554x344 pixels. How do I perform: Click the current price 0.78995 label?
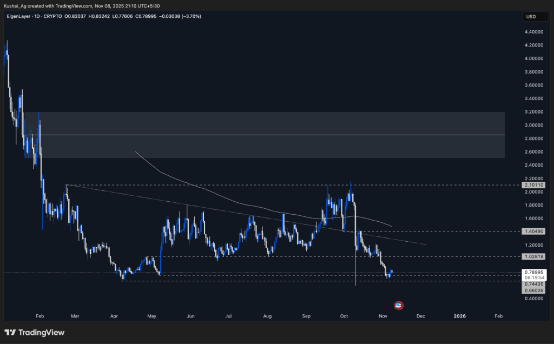click(534, 272)
